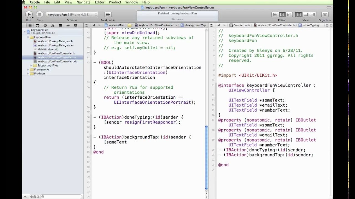Open the -backgroundTap: method breadcrumb
Viewport: 355px width, 199px height.
tap(193, 25)
